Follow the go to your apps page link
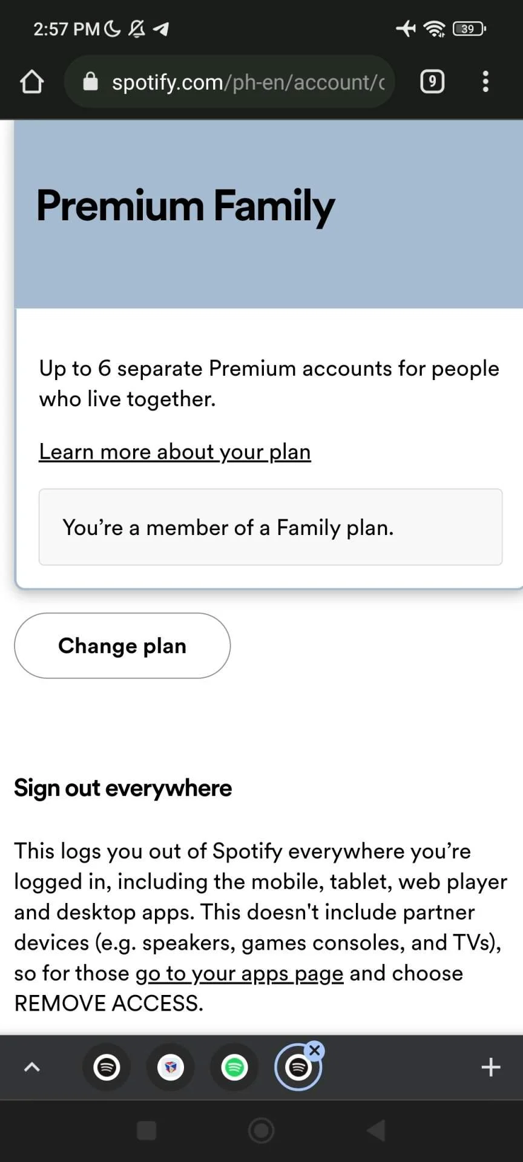Viewport: 523px width, 1162px height. pyautogui.click(x=240, y=973)
